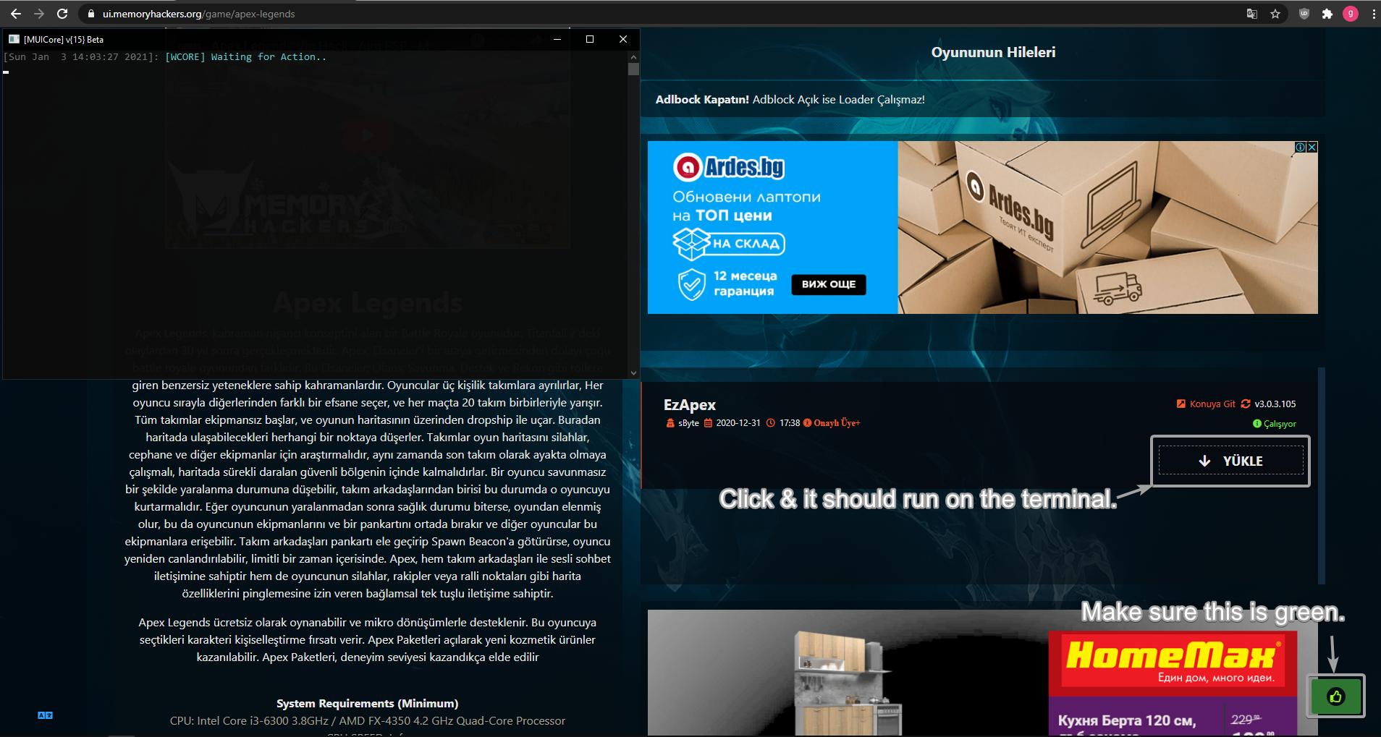Click the version text v3.0.3.105

point(1275,404)
